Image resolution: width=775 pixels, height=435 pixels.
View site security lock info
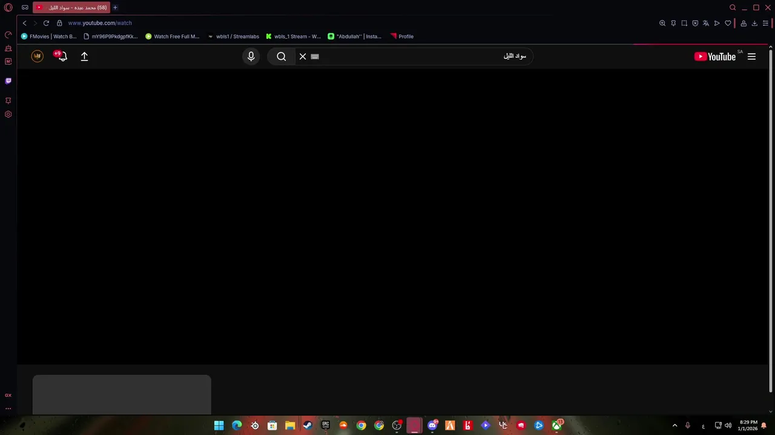[59, 23]
